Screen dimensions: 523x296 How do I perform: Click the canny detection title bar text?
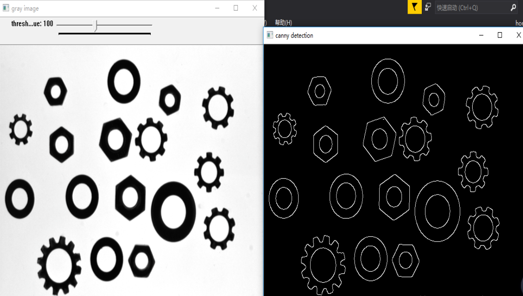click(294, 35)
